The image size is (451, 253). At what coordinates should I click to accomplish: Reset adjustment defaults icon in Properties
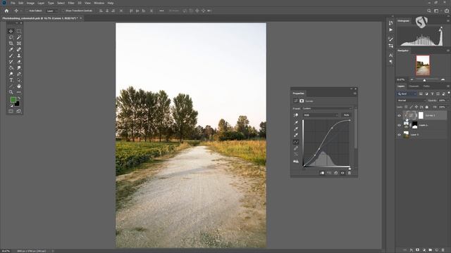click(x=336, y=173)
